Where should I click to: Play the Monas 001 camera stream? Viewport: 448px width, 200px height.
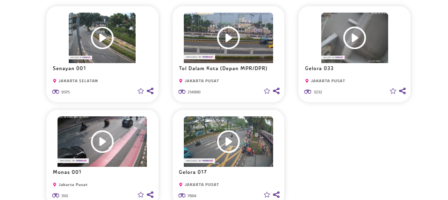coord(102,142)
